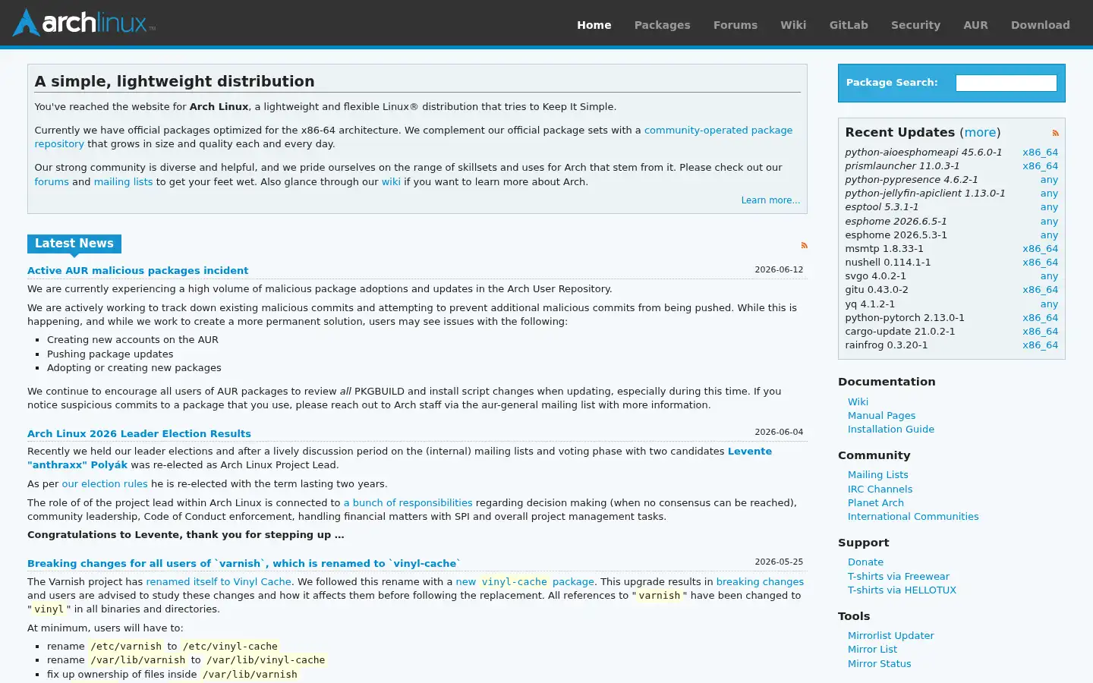Follow the mailing lists link in intro
The width and height of the screenshot is (1093, 683).
click(x=123, y=182)
